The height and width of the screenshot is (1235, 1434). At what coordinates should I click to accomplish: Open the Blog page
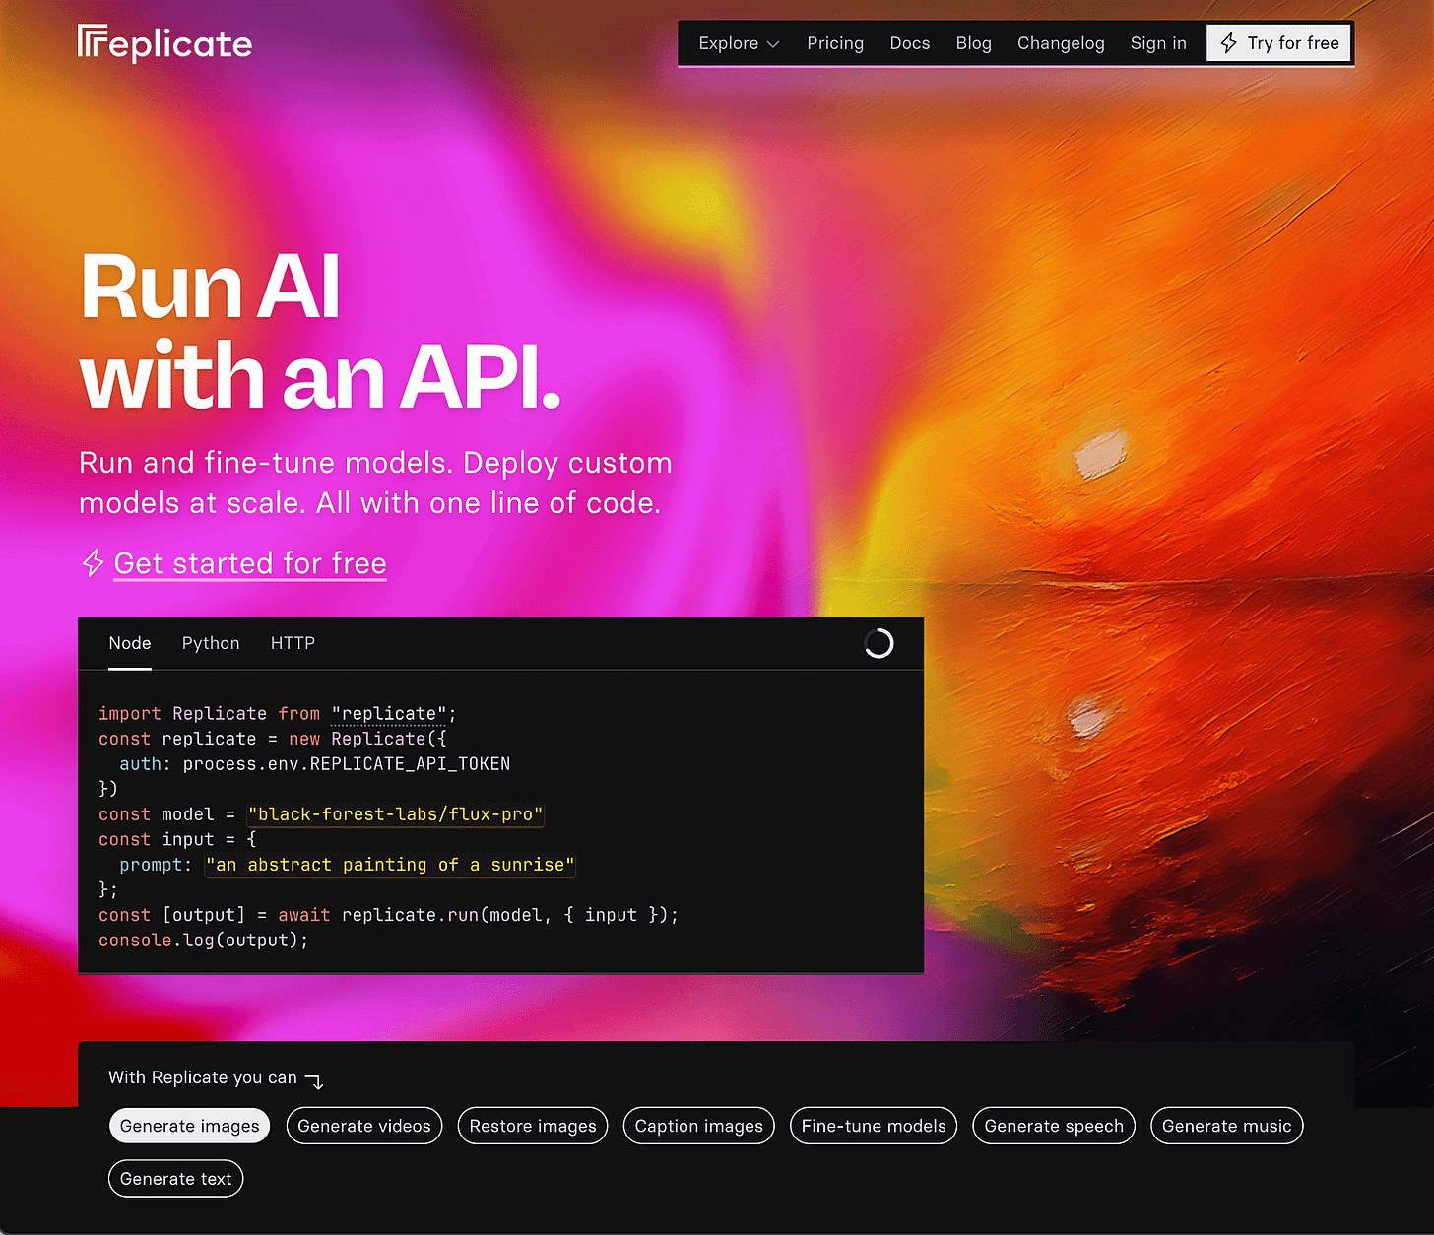pos(973,43)
